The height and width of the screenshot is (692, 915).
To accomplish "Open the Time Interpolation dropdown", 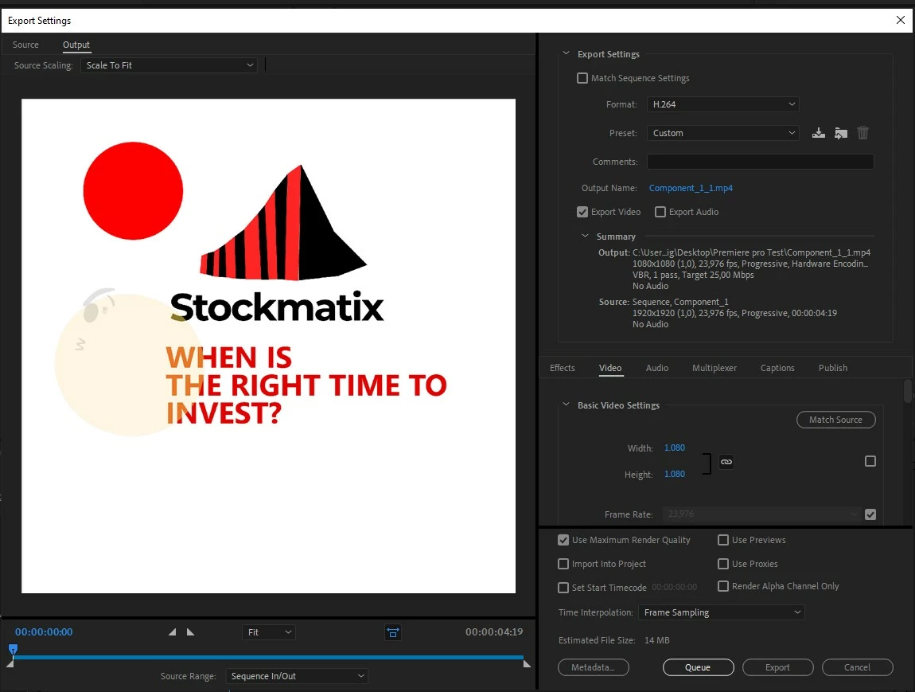I will click(722, 612).
